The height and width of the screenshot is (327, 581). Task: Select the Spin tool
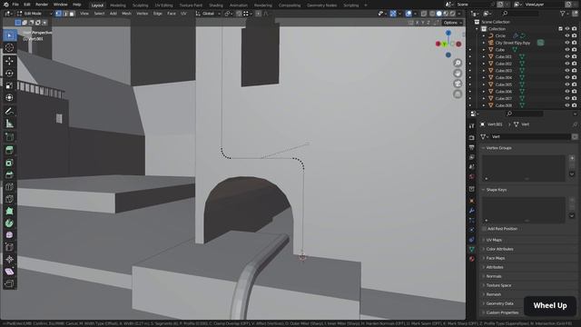(10, 223)
